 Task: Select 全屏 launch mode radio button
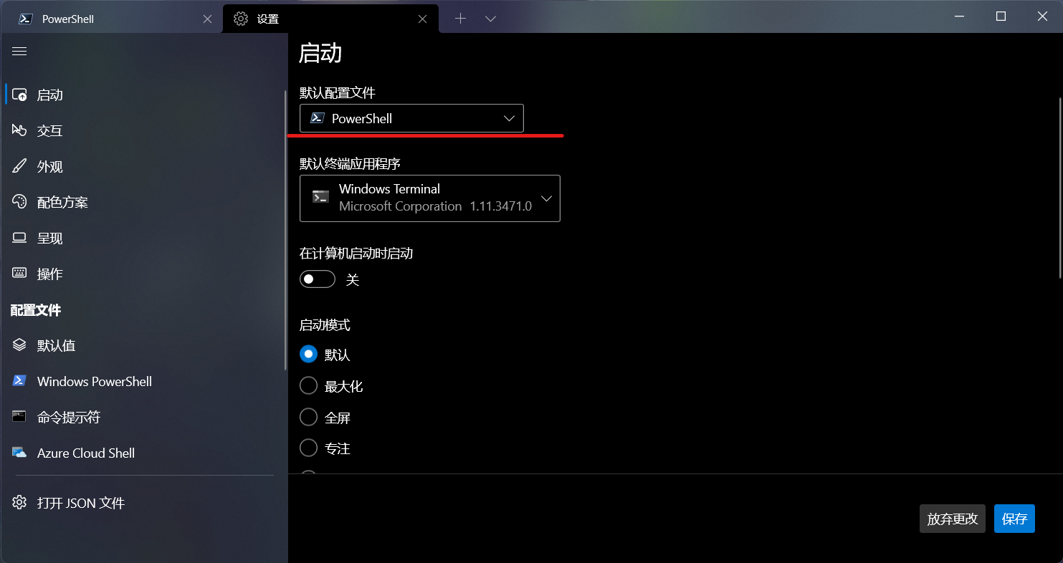pos(308,417)
